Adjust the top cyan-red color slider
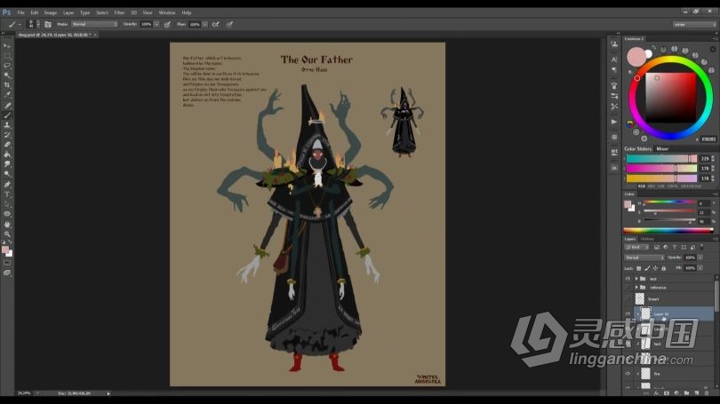 pos(661,159)
